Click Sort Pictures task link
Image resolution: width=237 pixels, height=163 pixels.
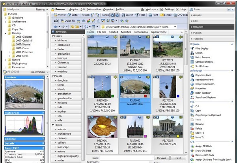pos(202,66)
